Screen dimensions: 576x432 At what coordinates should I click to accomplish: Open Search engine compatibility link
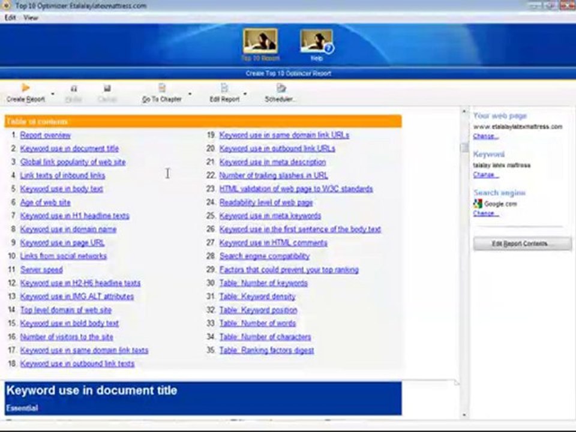[265, 256]
